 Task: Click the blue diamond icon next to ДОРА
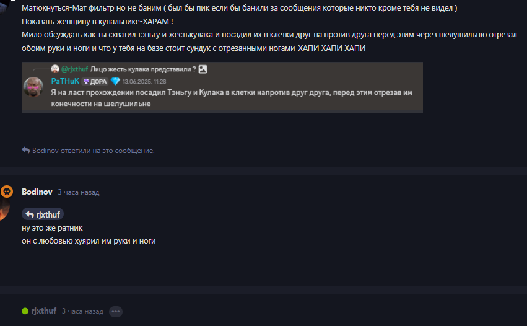coord(115,81)
